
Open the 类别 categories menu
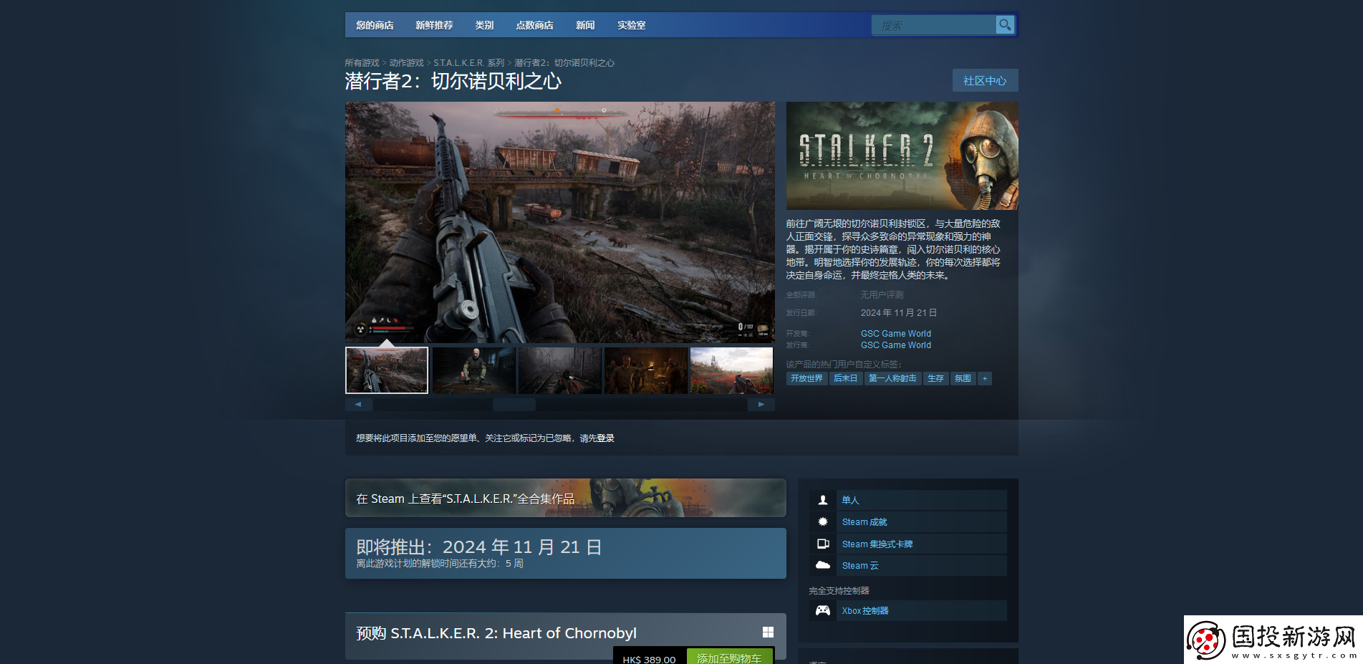484,25
